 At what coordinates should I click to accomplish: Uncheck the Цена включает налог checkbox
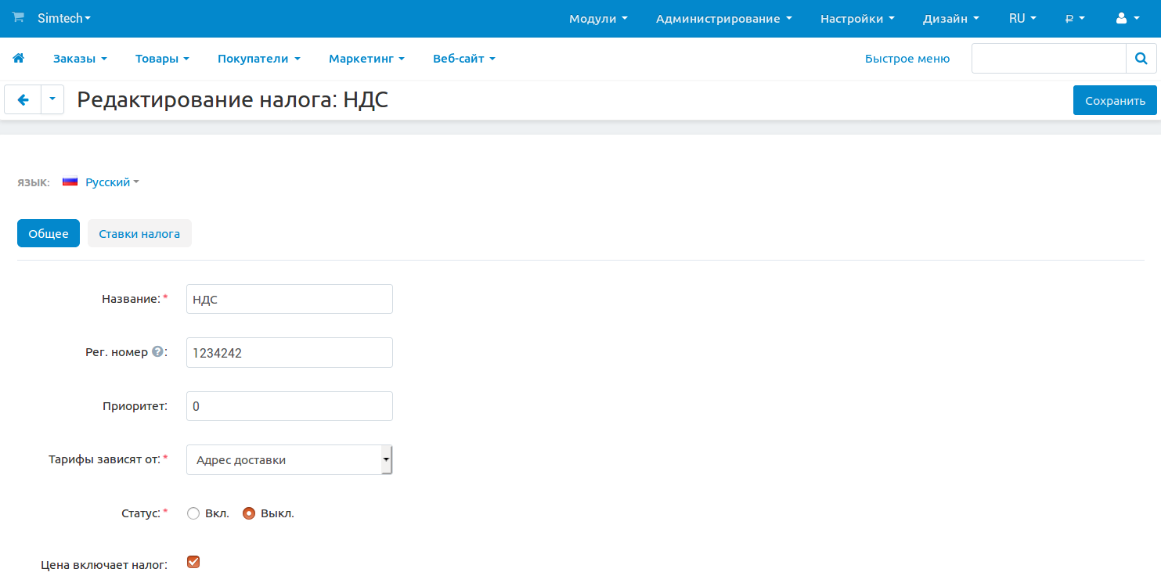pyautogui.click(x=193, y=562)
